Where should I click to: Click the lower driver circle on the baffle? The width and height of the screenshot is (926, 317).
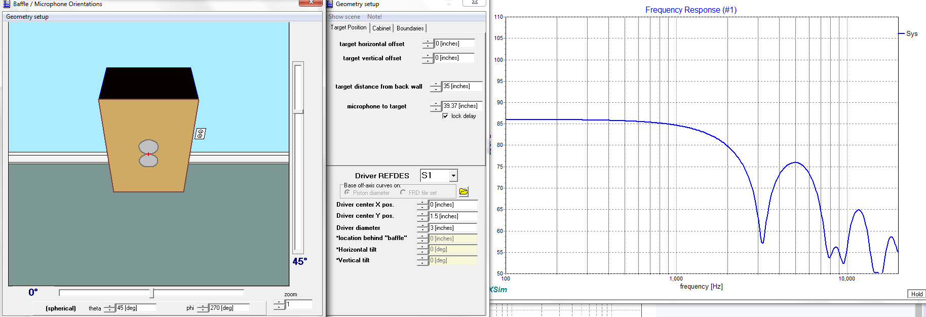pyautogui.click(x=148, y=161)
